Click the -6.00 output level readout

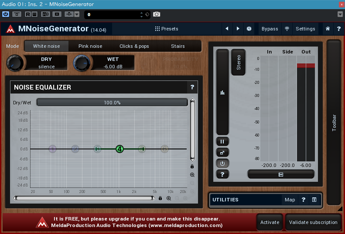(x=306, y=165)
